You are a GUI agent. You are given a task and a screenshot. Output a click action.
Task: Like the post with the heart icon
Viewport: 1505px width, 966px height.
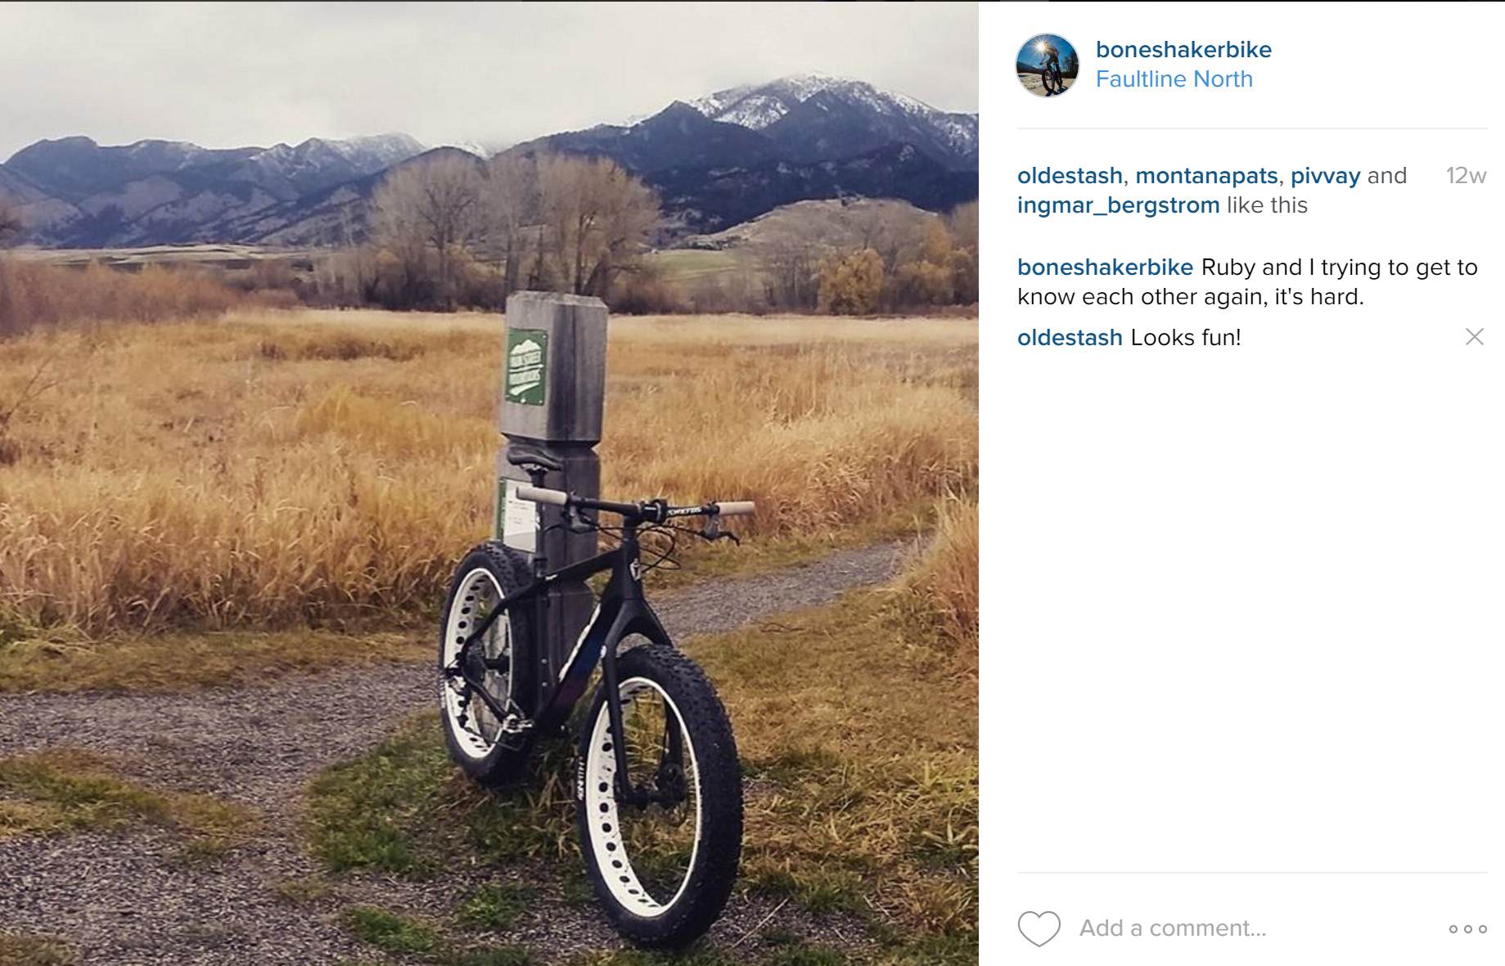pos(1039,928)
